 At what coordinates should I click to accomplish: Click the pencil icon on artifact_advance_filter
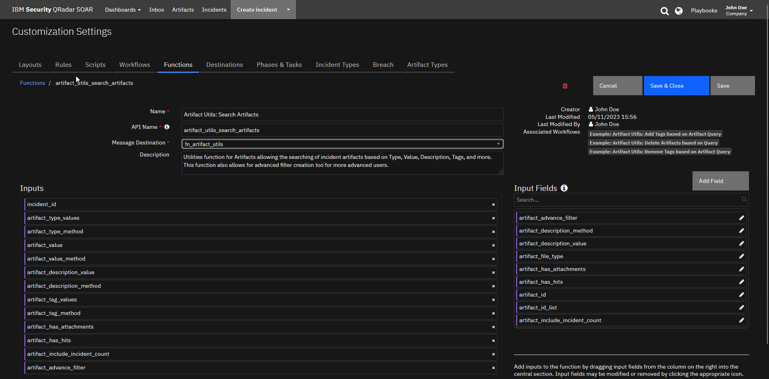(741, 218)
